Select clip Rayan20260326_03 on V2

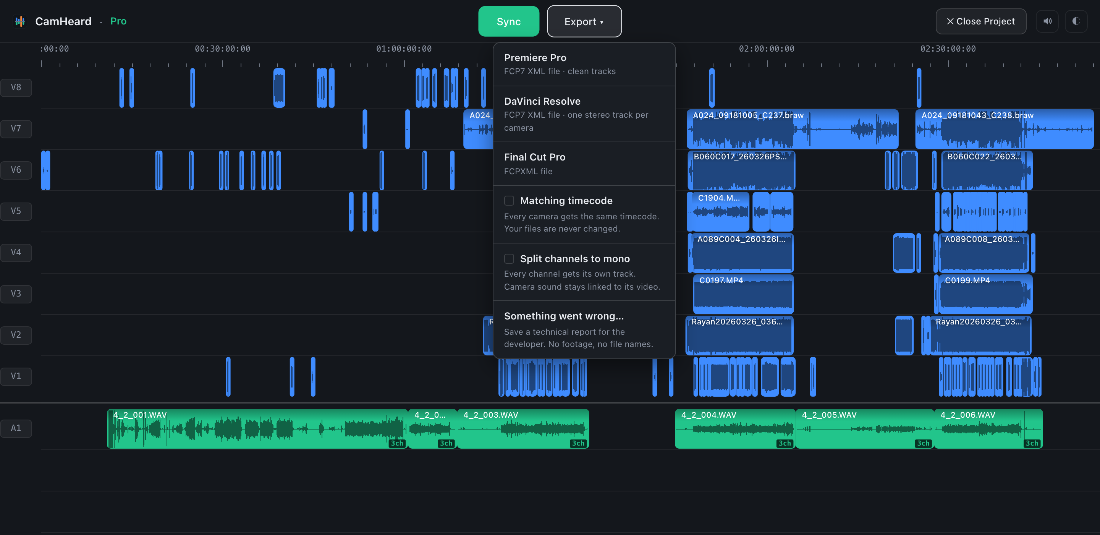980,336
